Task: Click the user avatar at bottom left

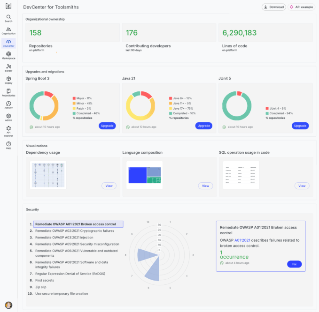Action: [8, 305]
